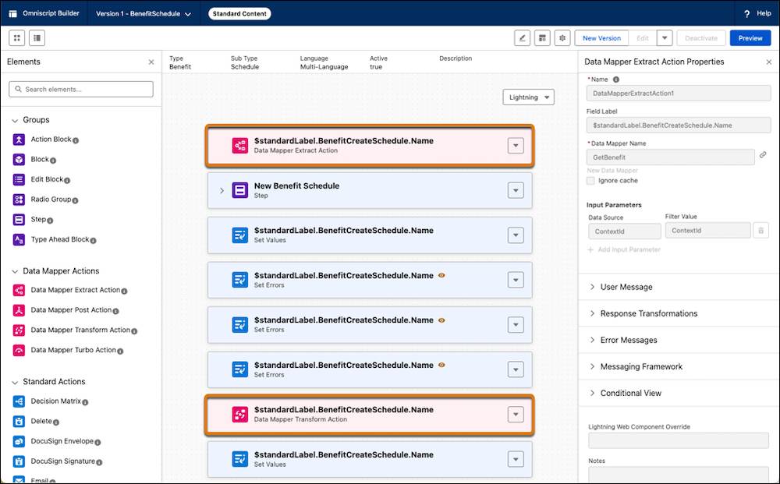This screenshot has width=780, height=484.
Task: Click Data Mapper Transform Action palette icon
Action: coord(19,330)
